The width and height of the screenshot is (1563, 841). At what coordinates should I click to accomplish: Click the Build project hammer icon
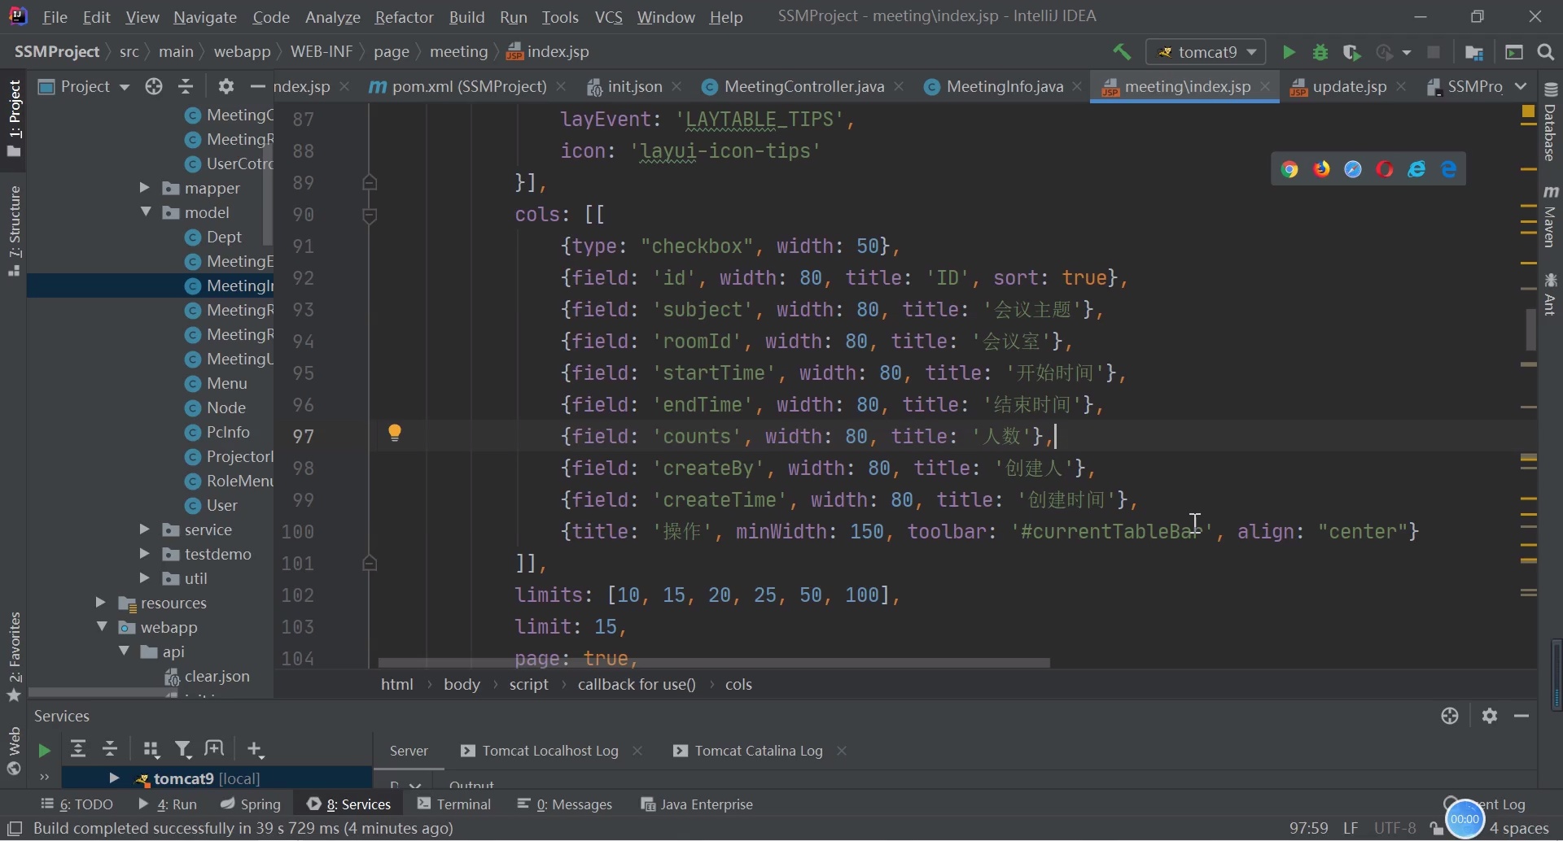[x=1122, y=52]
